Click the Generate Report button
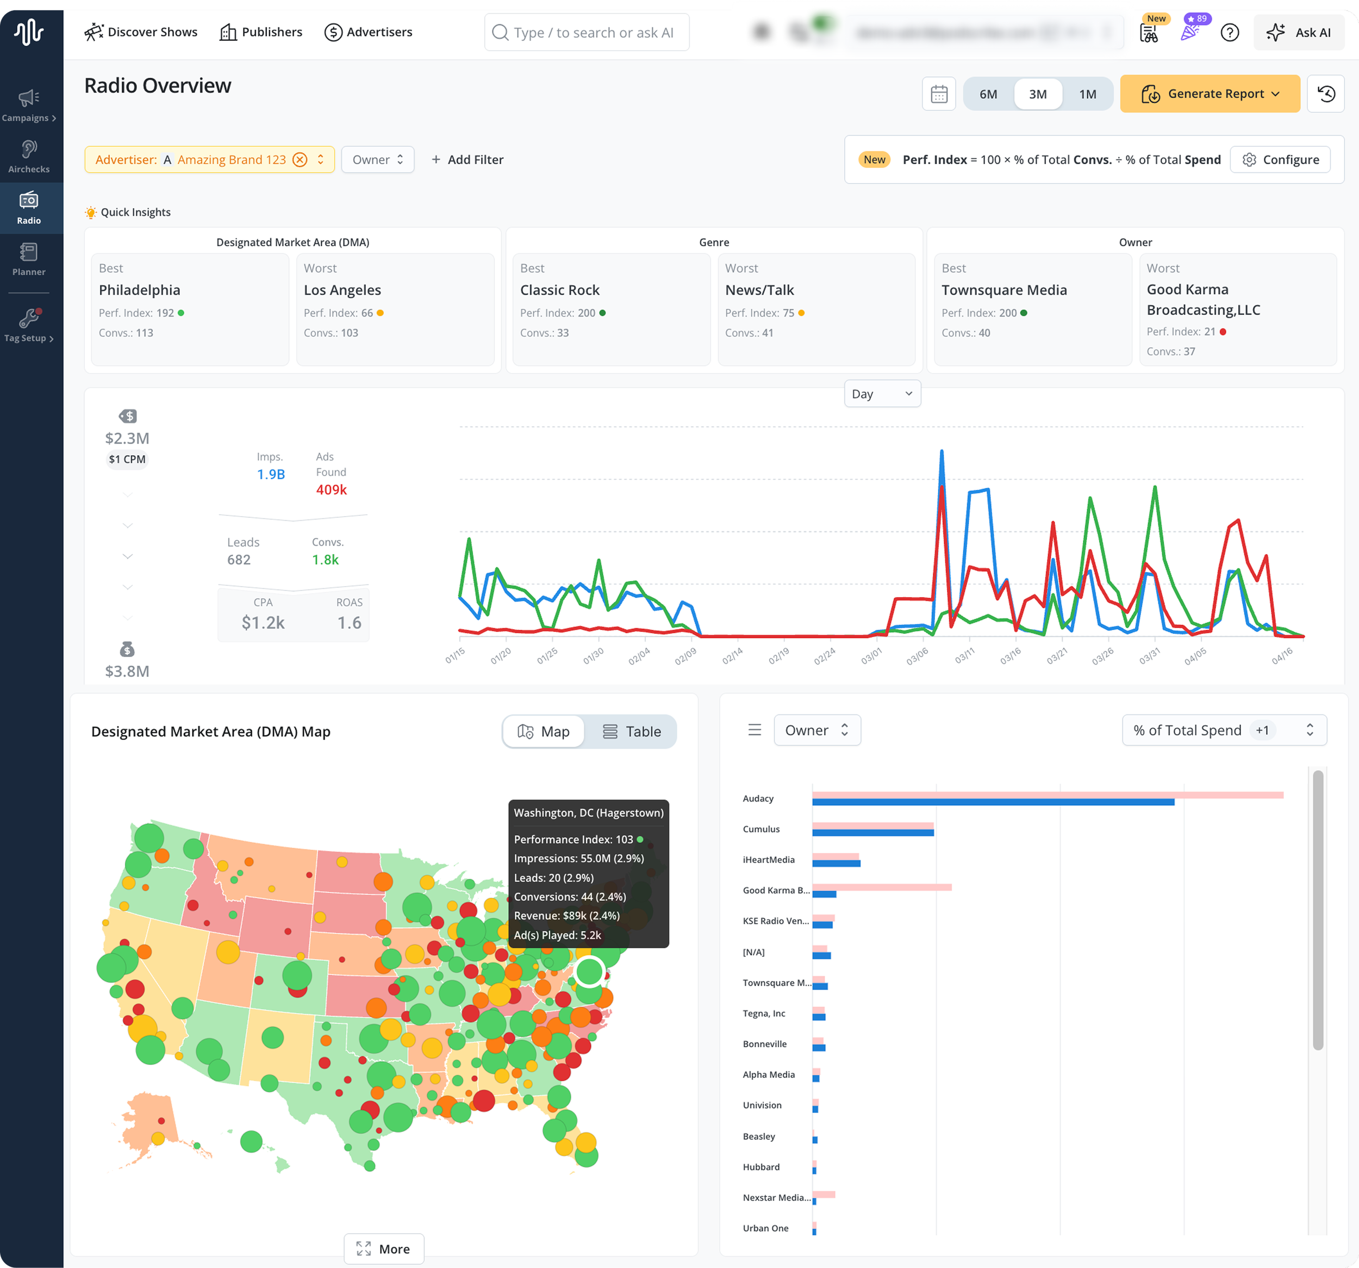This screenshot has height=1268, width=1359. pyautogui.click(x=1210, y=94)
